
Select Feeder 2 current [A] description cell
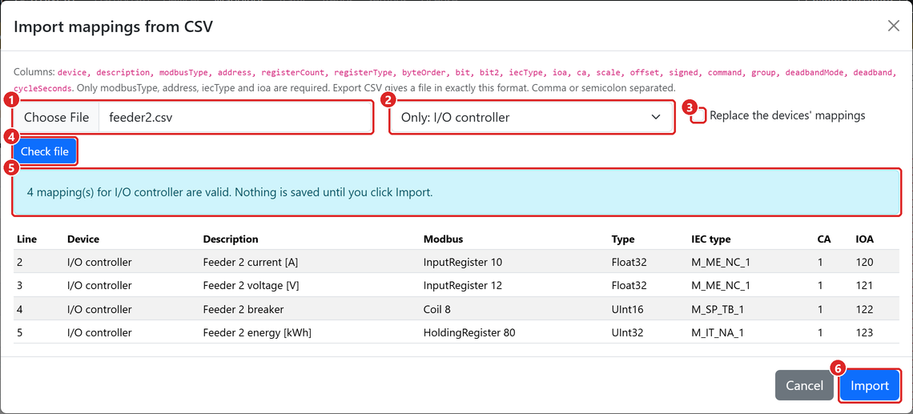[251, 262]
